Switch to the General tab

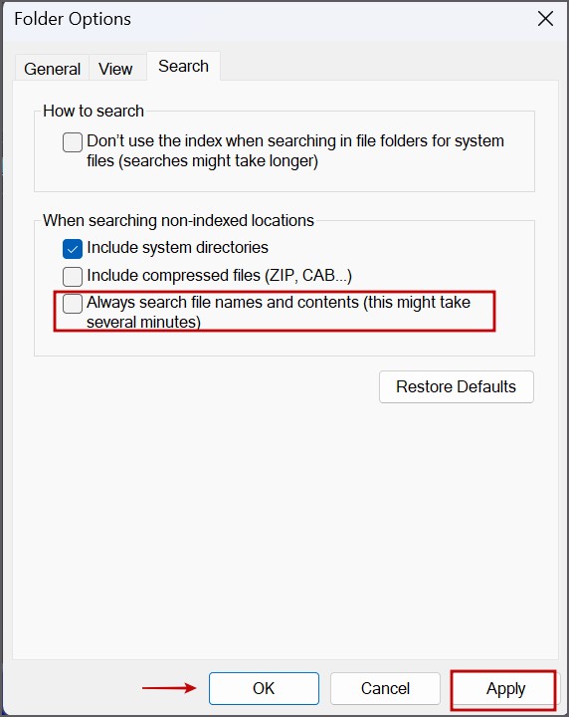point(52,69)
